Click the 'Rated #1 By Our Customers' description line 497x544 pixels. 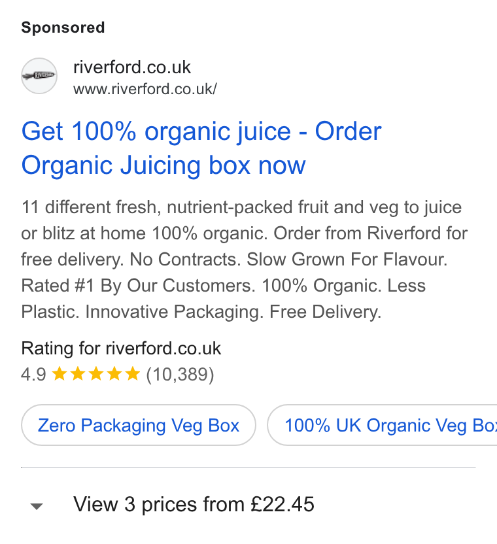pos(138,286)
